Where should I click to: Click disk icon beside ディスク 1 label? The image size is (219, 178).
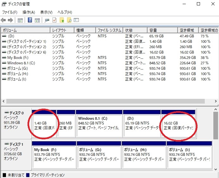coord(7,144)
